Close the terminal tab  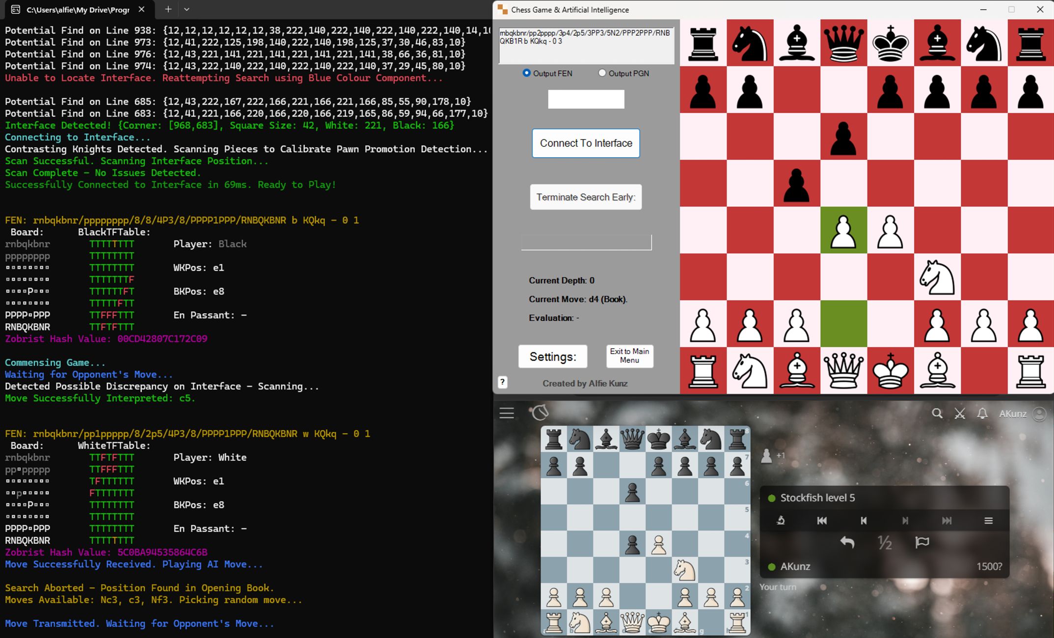click(141, 9)
